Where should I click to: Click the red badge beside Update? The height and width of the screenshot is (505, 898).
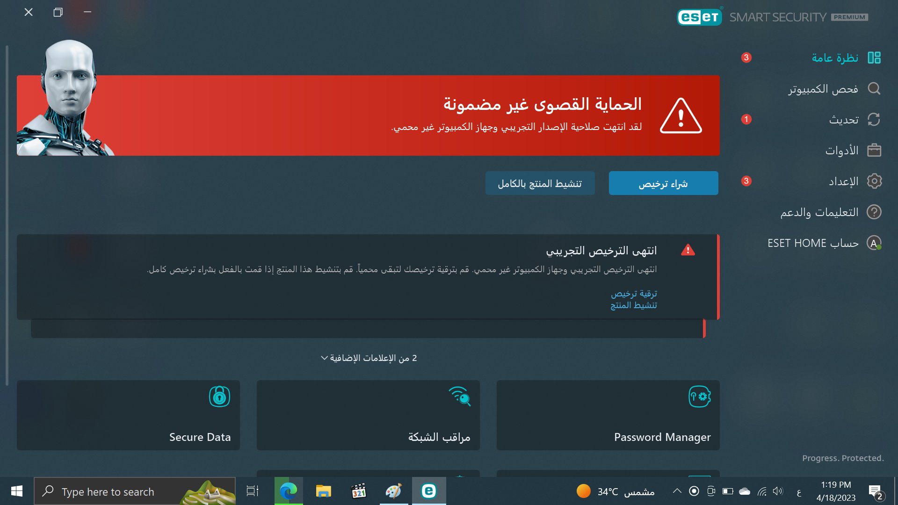tap(746, 119)
